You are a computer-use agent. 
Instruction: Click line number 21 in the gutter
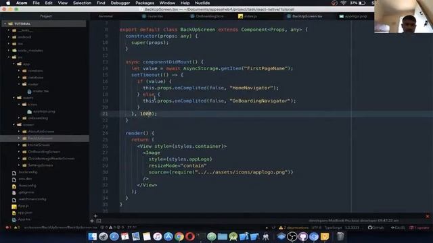tap(106, 114)
